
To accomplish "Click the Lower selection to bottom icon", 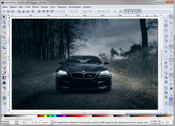I will (x=39, y=11).
